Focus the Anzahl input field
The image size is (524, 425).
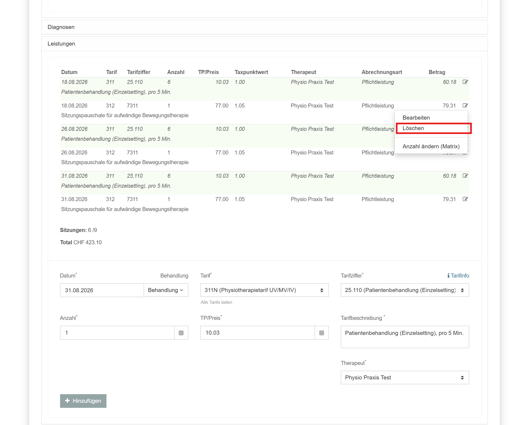[x=117, y=333]
